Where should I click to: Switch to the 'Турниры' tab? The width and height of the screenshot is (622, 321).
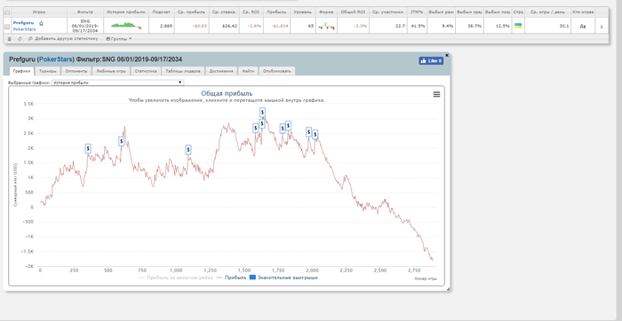48,71
